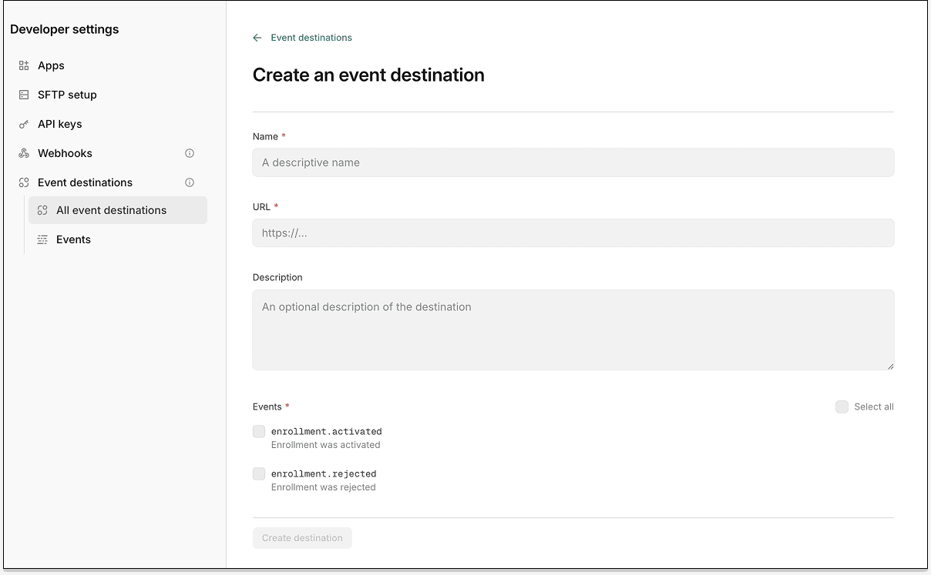
Task: Open the Events sub-item under Event destinations
Action: point(72,239)
